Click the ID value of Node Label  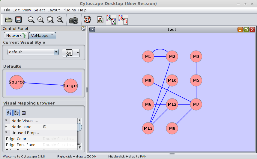pyautogui.click(x=45, y=127)
